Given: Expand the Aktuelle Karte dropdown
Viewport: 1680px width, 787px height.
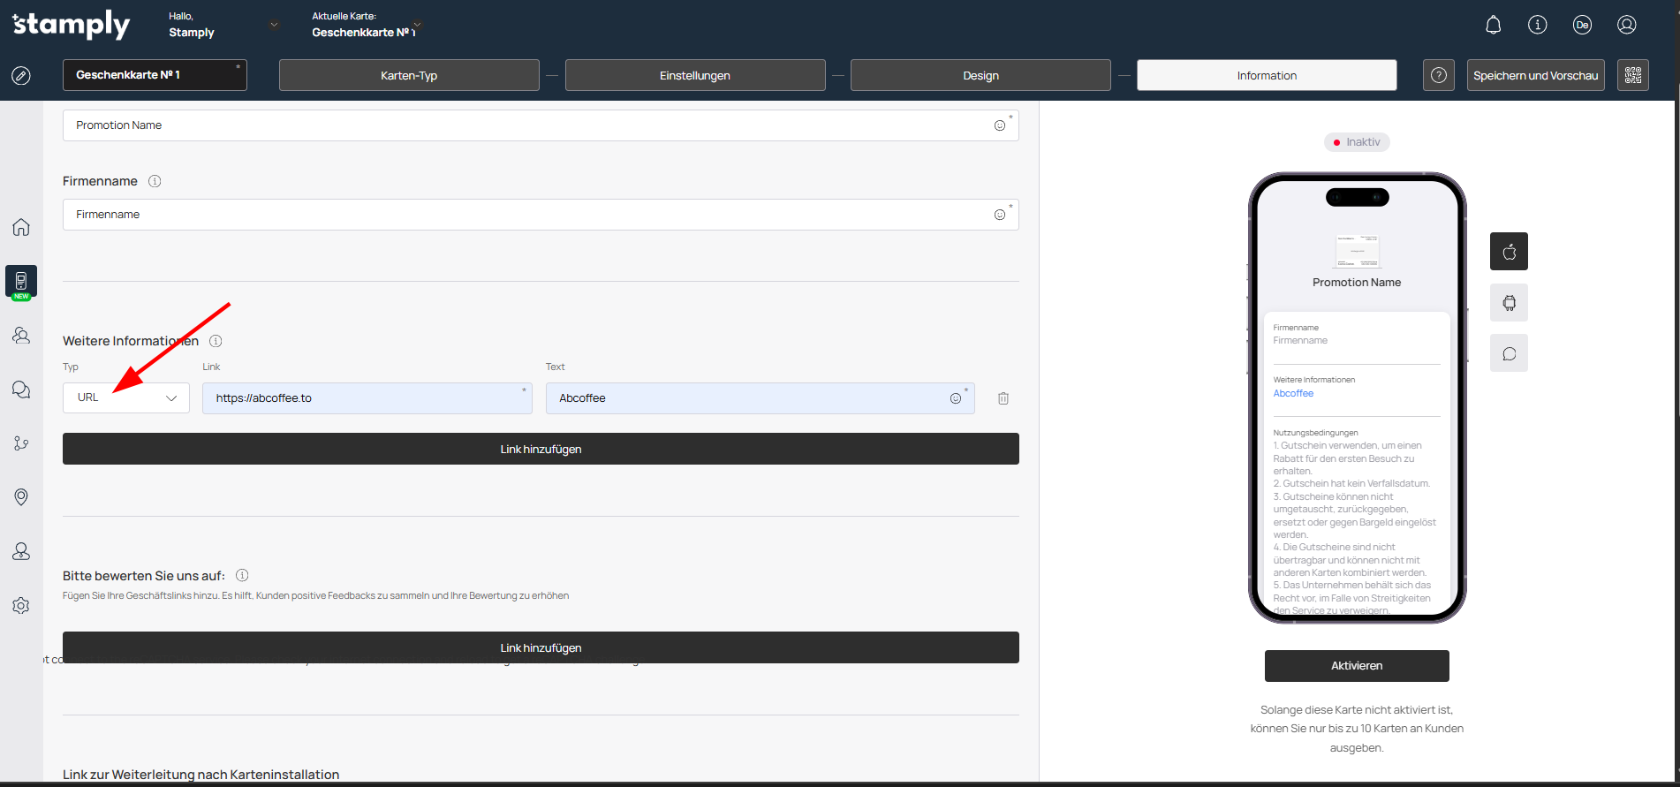Looking at the screenshot, I should (x=417, y=25).
